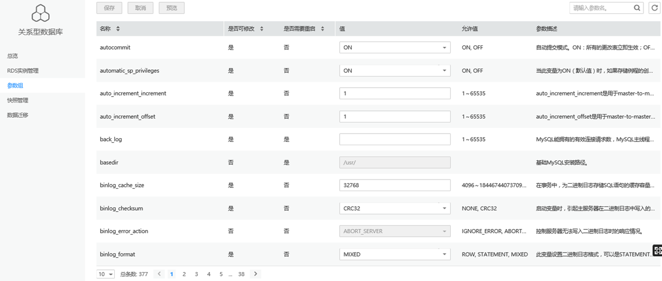The height and width of the screenshot is (281, 662).
Task: Open the page size dropdown
Action: tap(105, 274)
